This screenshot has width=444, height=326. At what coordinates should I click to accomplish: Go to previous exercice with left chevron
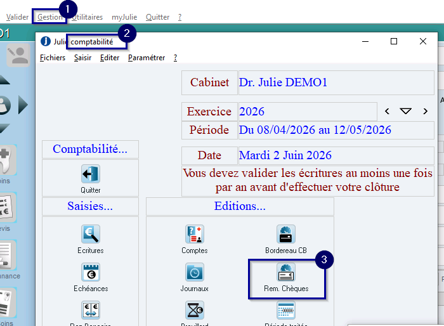(x=387, y=112)
